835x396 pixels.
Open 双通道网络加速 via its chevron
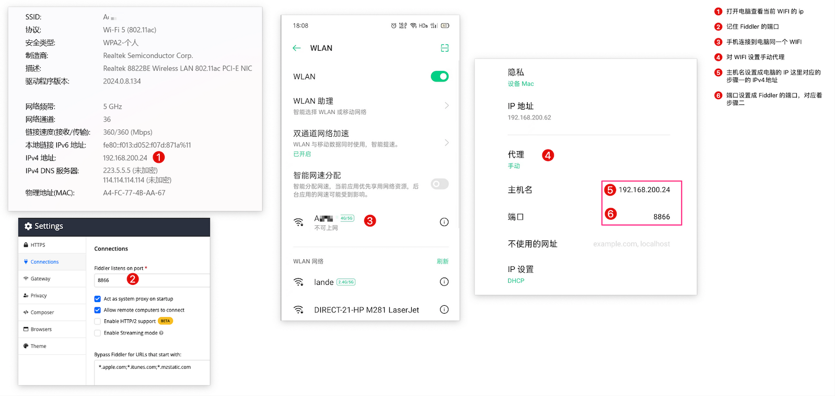click(x=447, y=142)
